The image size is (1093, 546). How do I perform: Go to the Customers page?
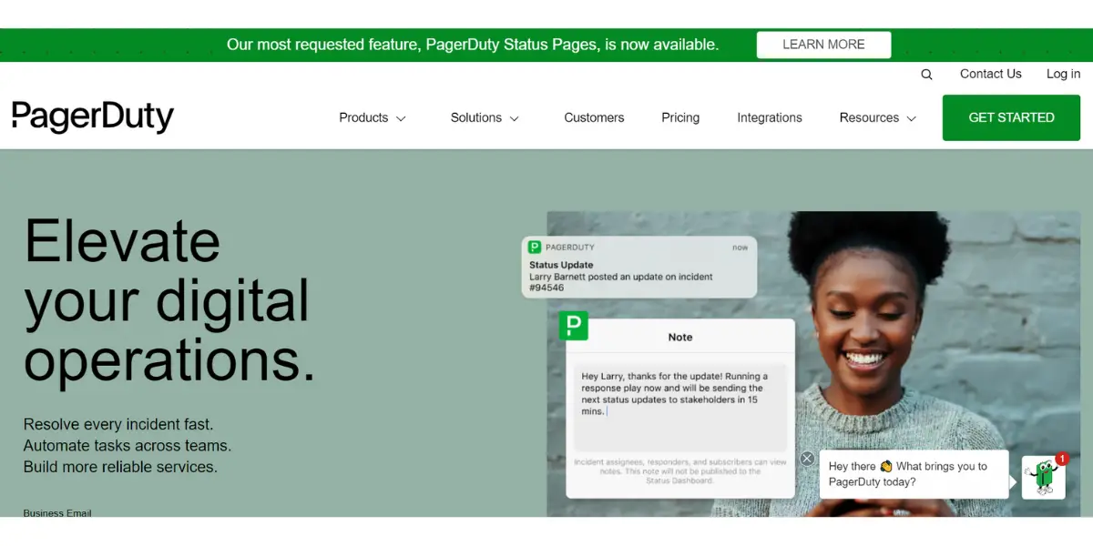(594, 117)
